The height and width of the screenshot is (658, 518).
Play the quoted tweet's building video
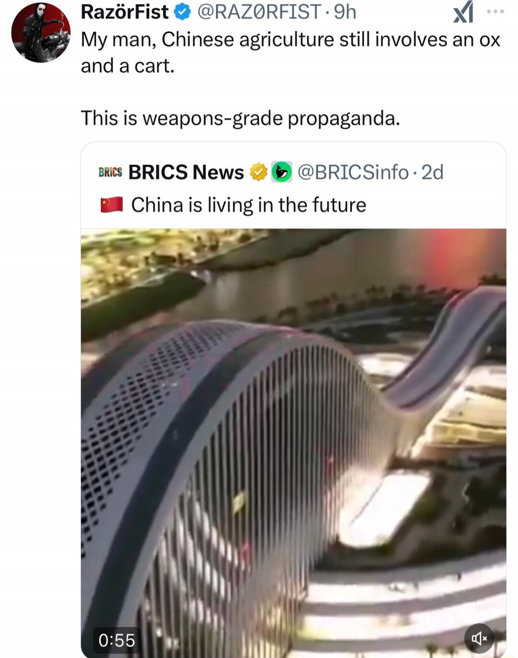click(x=294, y=443)
